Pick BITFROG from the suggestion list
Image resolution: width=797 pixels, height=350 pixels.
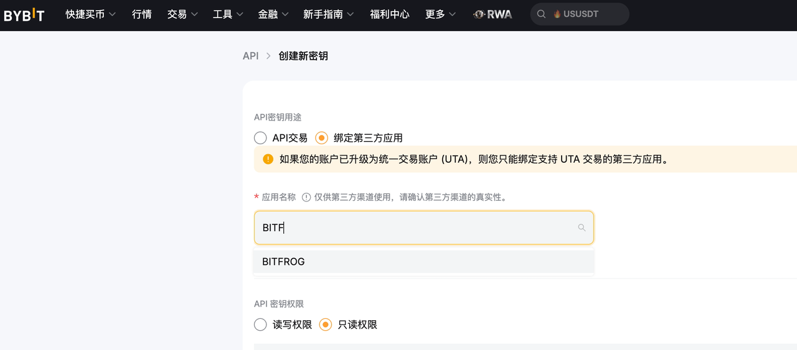pyautogui.click(x=423, y=262)
